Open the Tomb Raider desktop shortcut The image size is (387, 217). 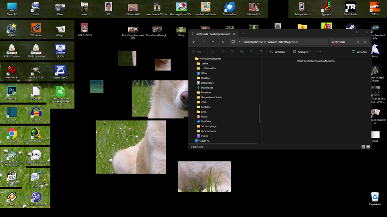tap(351, 8)
